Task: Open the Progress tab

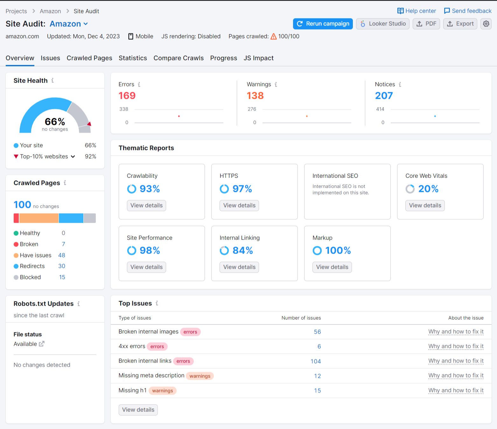Action: click(224, 58)
